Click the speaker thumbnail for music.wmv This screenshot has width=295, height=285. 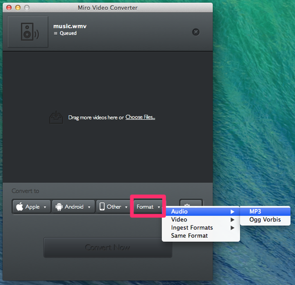[x=28, y=32]
